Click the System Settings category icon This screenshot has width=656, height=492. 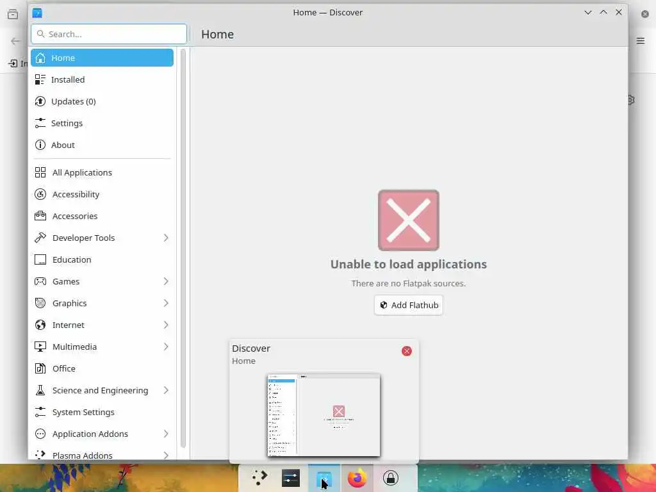pos(40,412)
